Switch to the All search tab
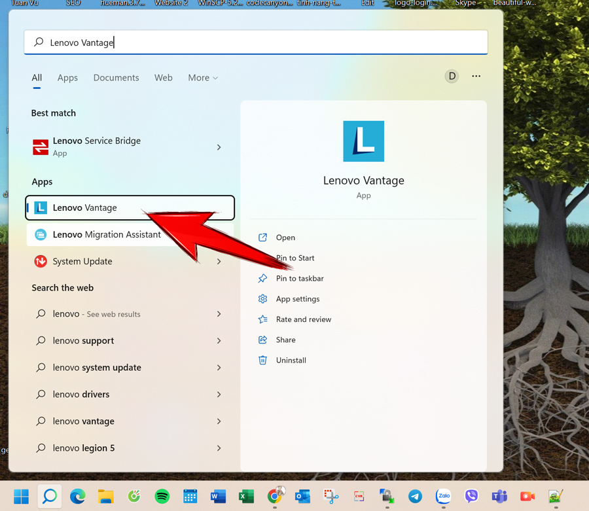Image resolution: width=589 pixels, height=511 pixels. point(37,78)
